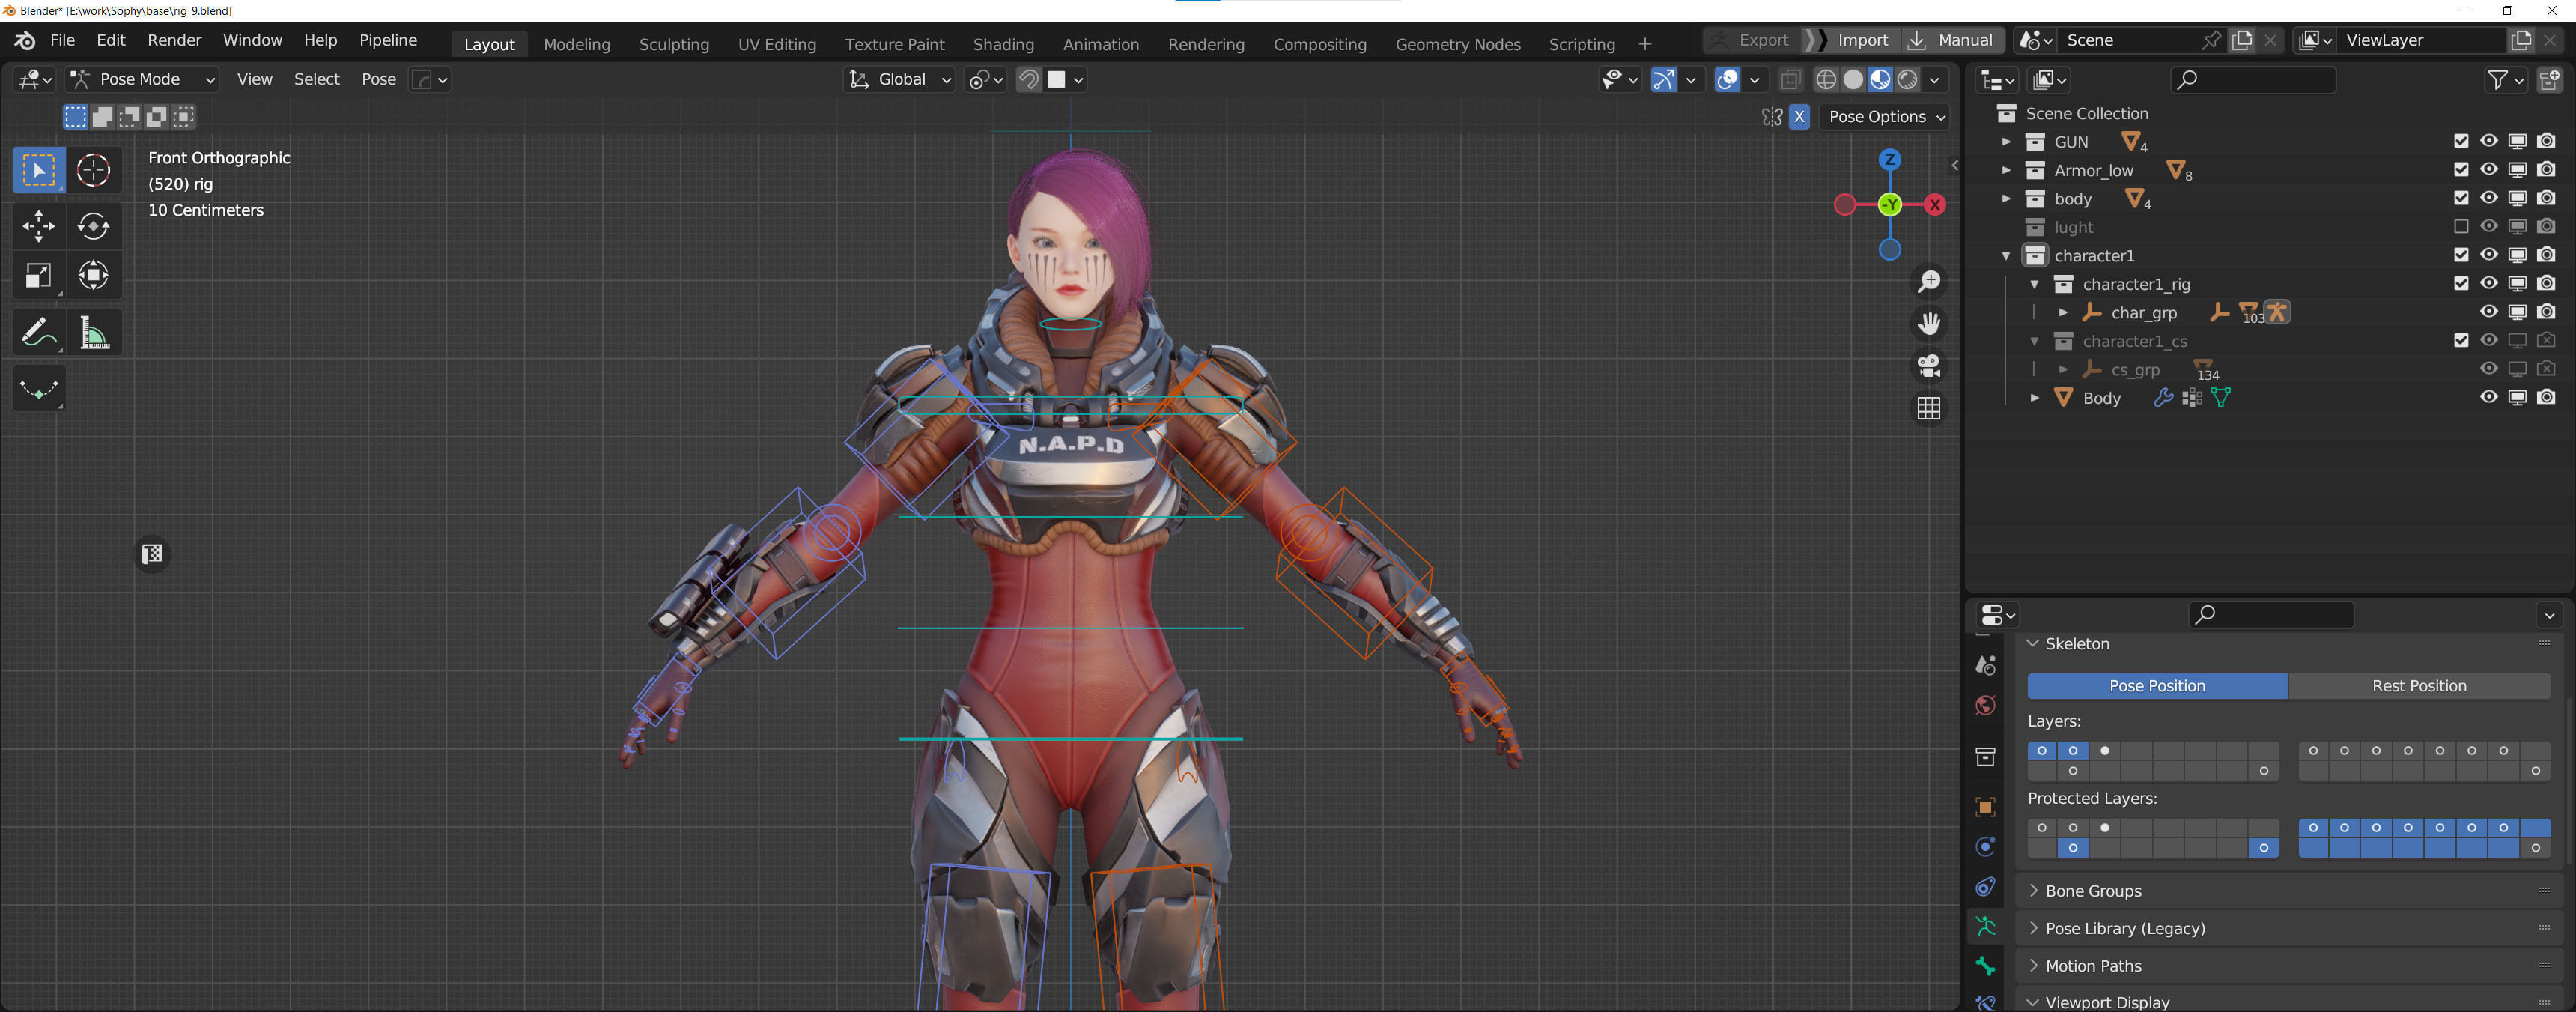Screen dimensions: 2576x1012
Task: Open the Pipeline menu
Action: click(388, 41)
